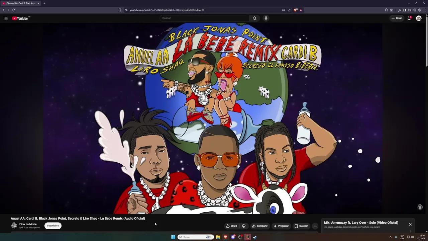The image size is (428, 241).
Task: Open Brave browser taskbar icon
Action: pos(225,237)
